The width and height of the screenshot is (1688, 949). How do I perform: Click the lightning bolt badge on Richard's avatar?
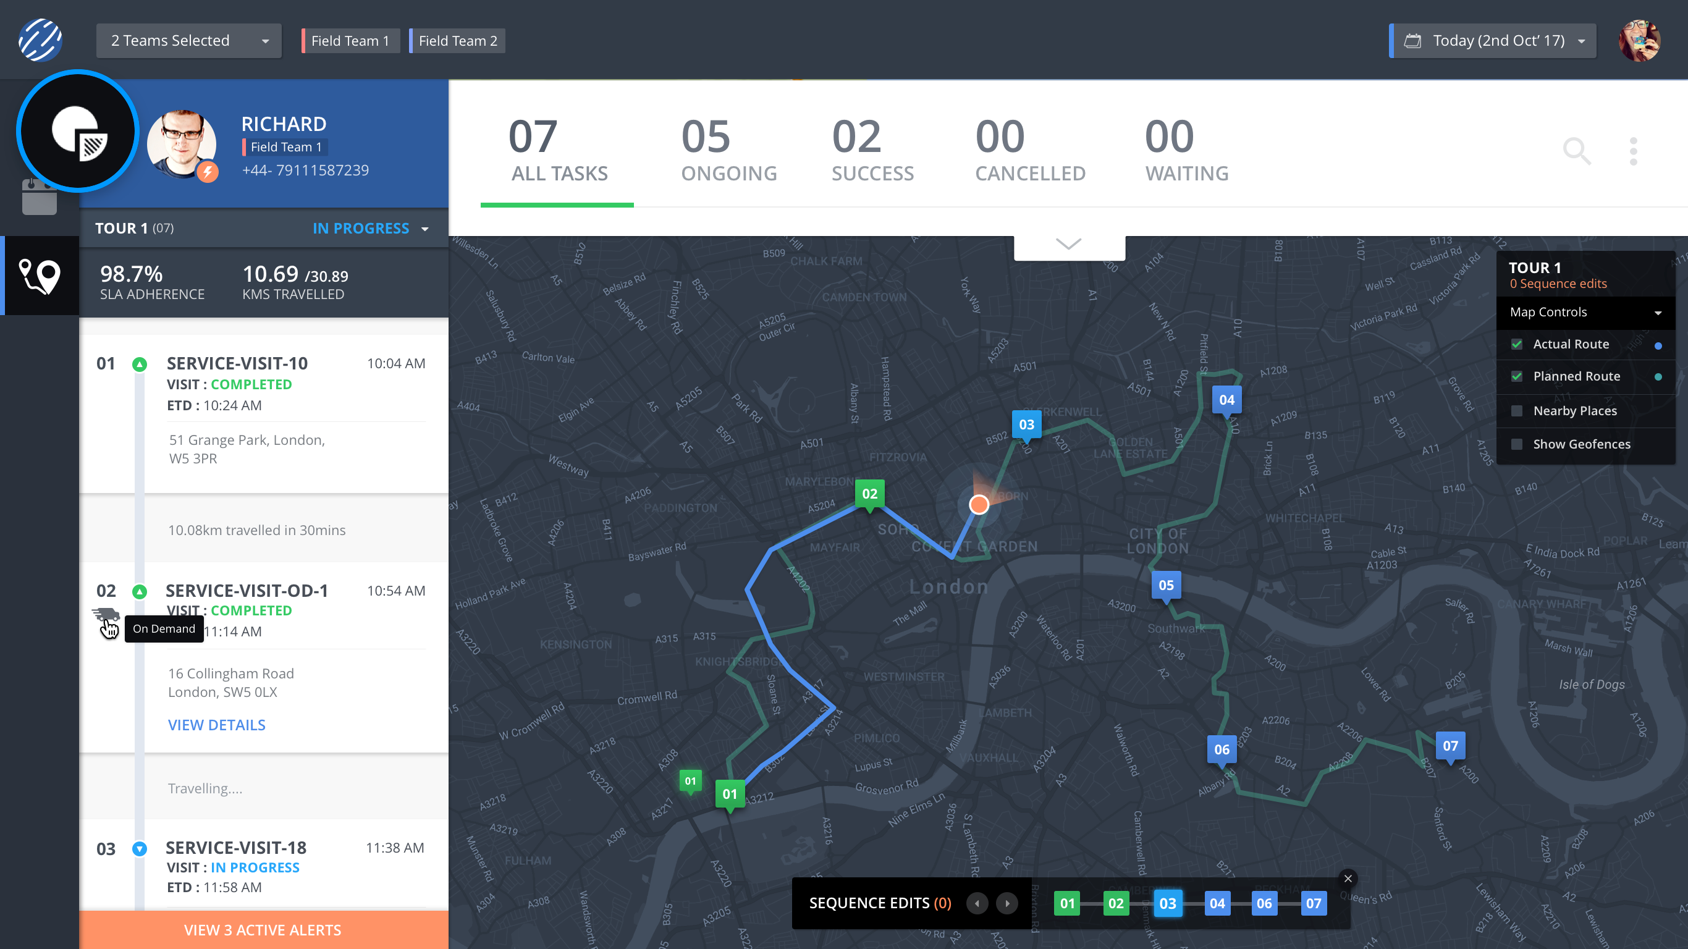(207, 172)
